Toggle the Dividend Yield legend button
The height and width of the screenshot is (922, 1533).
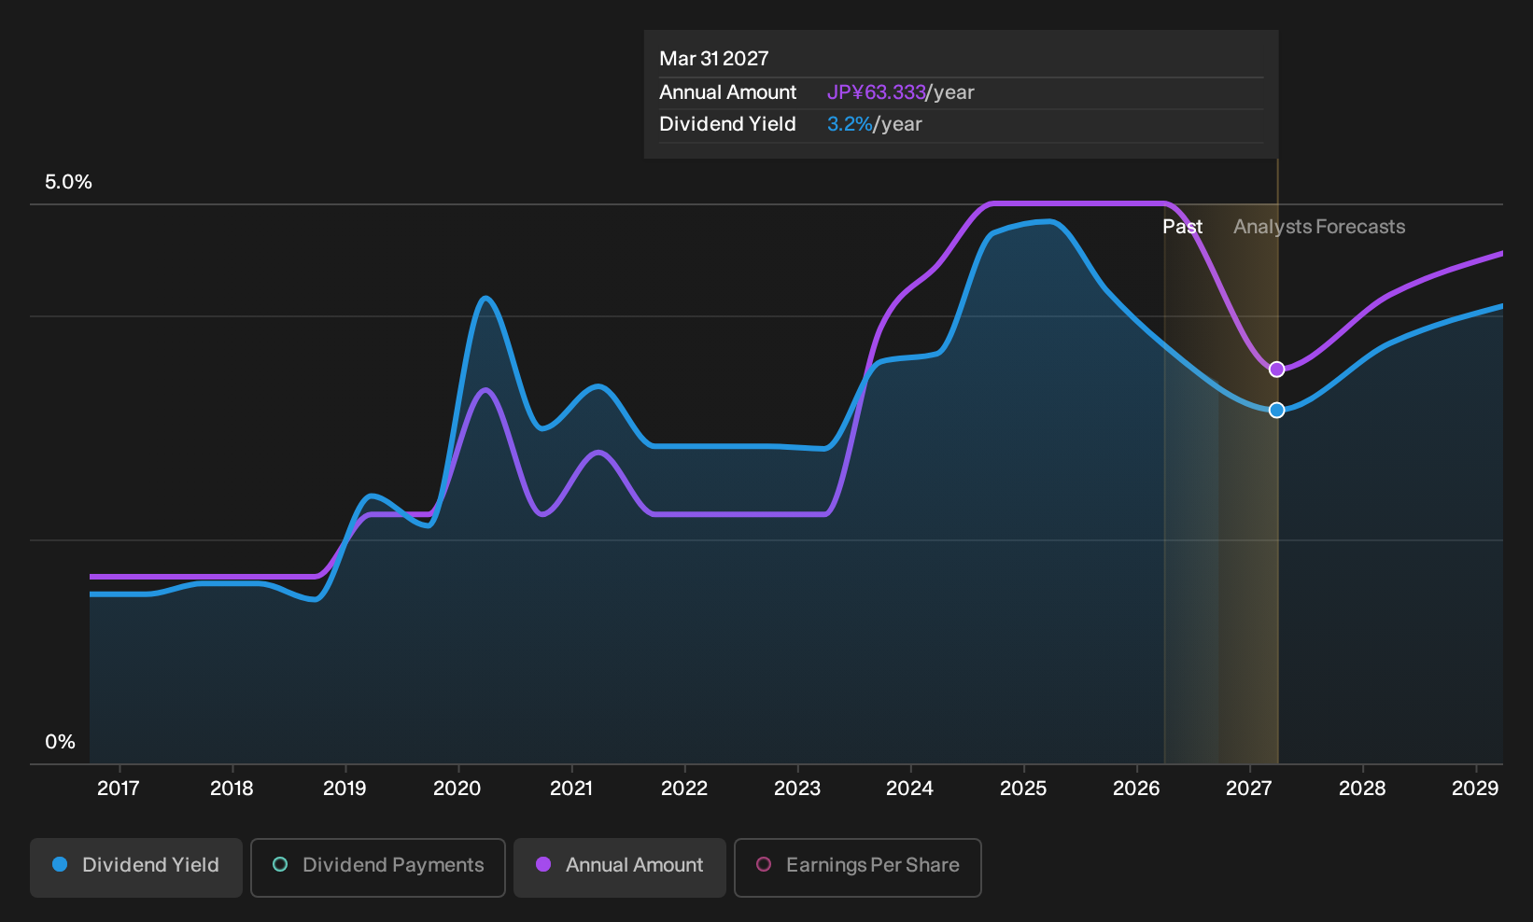[135, 867]
